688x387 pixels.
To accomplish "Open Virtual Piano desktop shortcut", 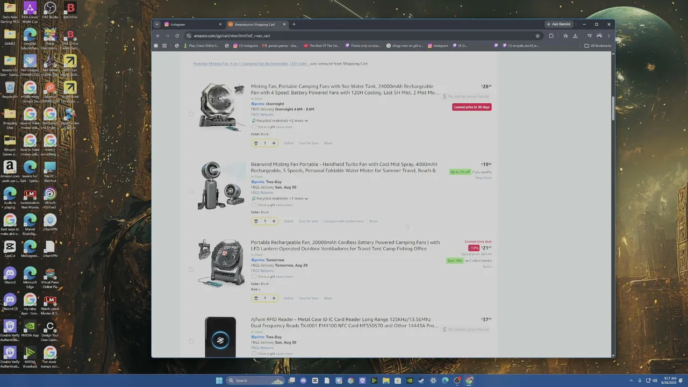I will [49, 277].
